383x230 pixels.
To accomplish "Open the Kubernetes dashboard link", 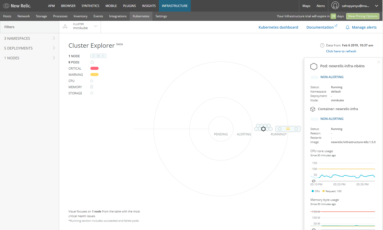I will (278, 27).
